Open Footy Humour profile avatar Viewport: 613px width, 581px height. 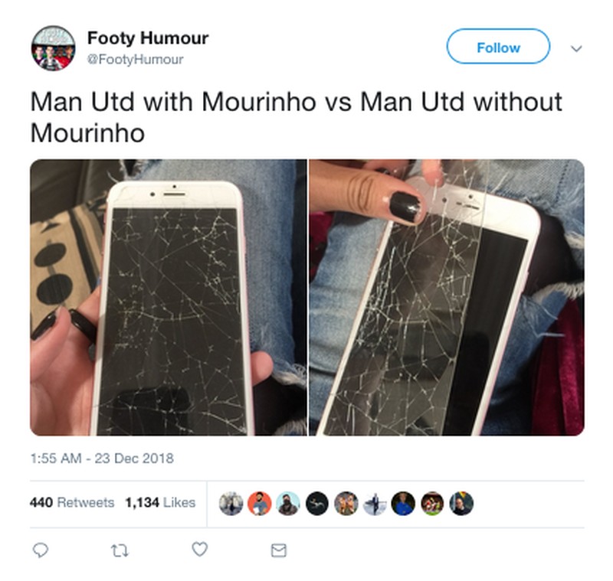53,48
